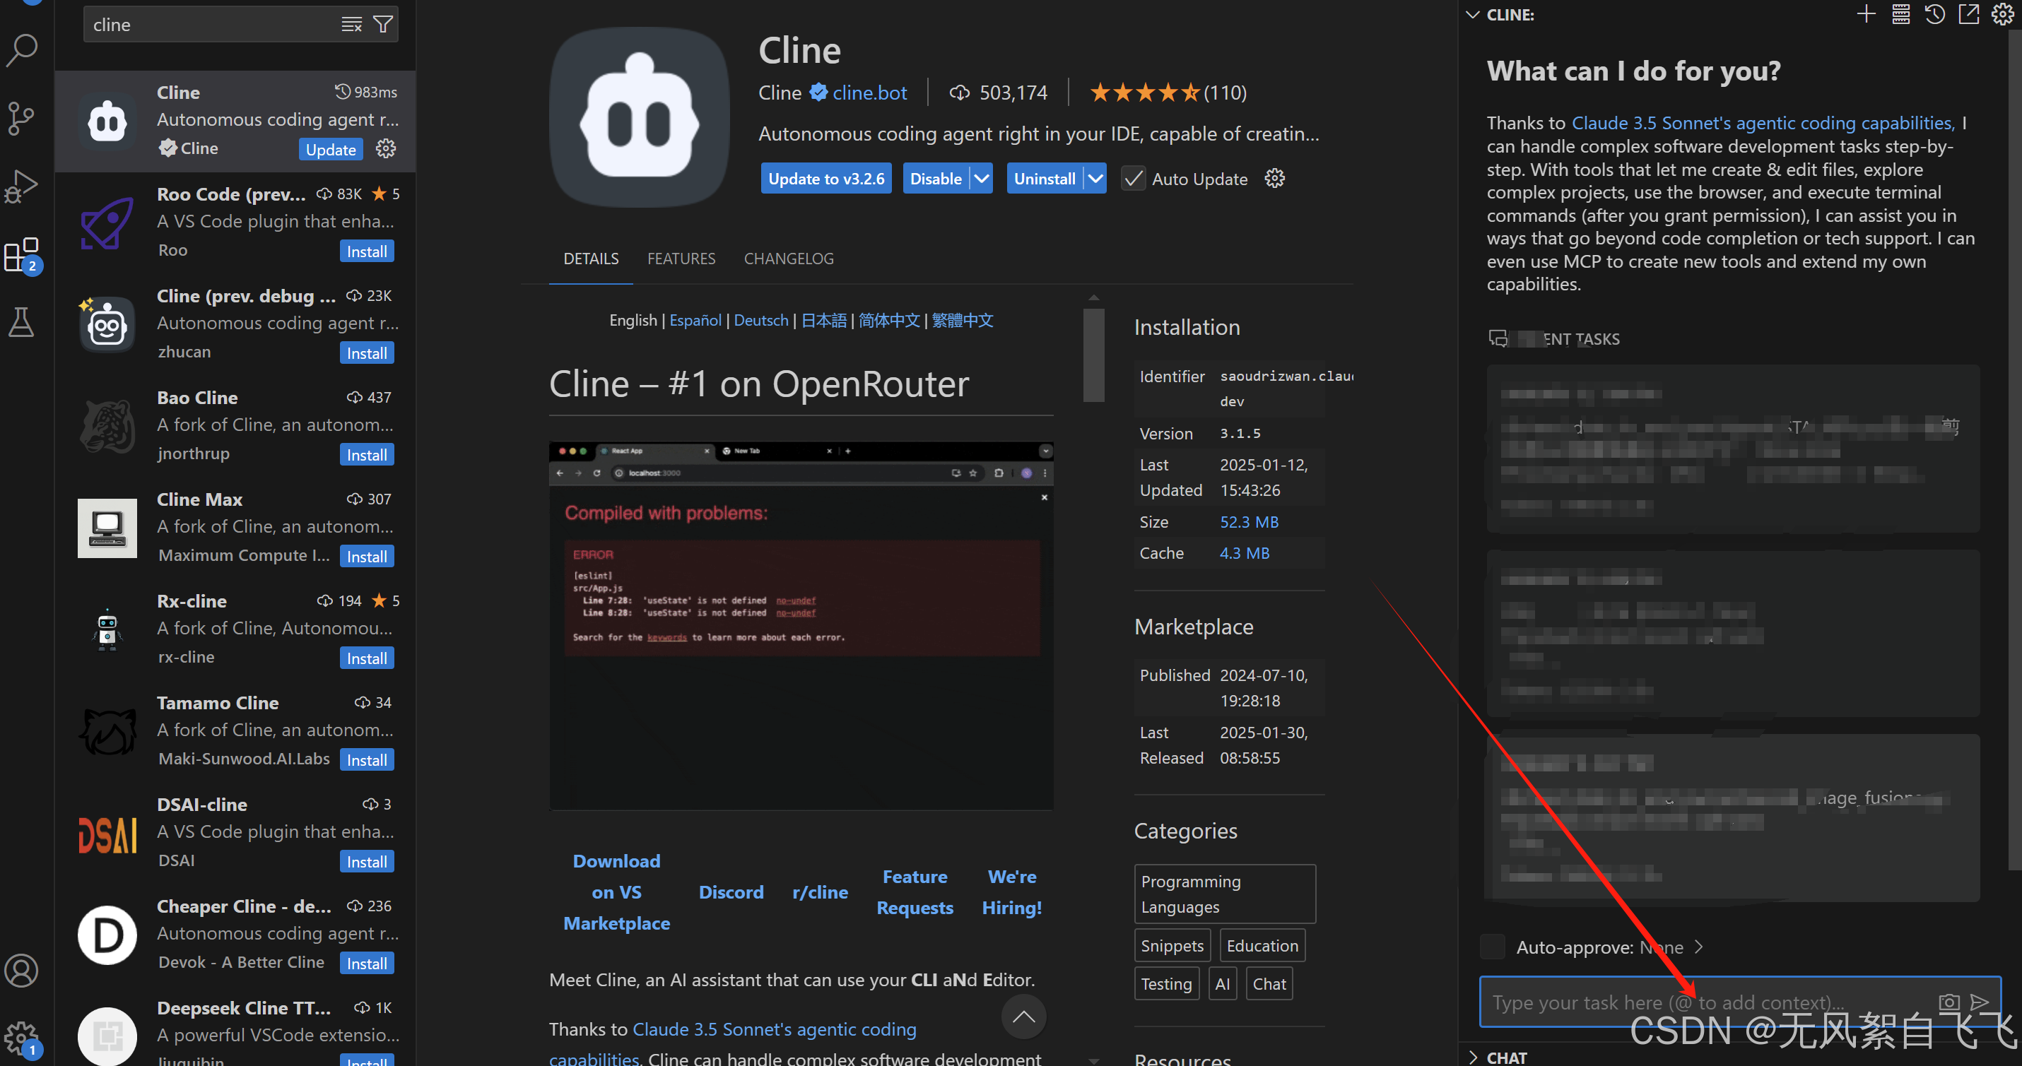
Task: Open the Testing flask icon
Action: [x=22, y=321]
